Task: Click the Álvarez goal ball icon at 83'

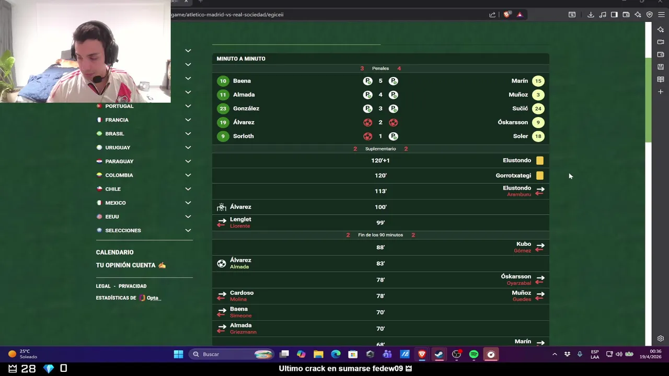Action: [222, 264]
